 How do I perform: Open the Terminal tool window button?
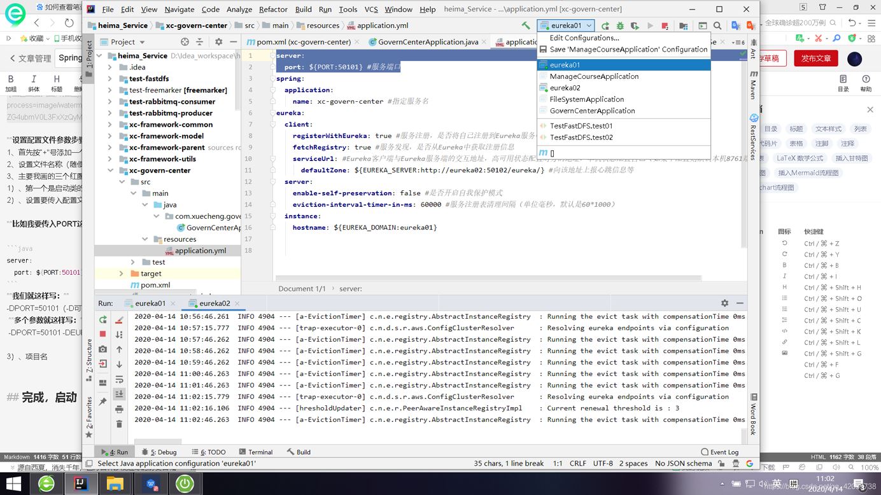coord(255,452)
